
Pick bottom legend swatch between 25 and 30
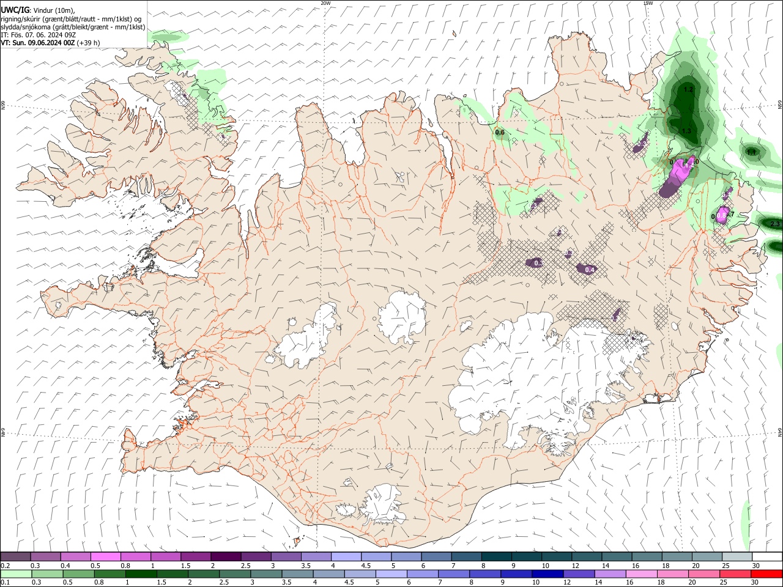tap(735, 574)
